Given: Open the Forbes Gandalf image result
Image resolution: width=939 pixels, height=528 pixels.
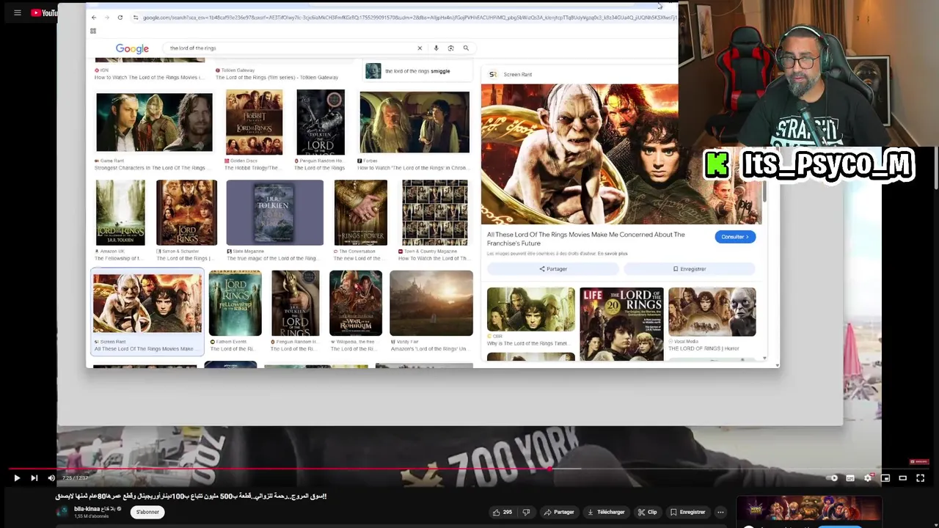Looking at the screenshot, I should [414, 122].
